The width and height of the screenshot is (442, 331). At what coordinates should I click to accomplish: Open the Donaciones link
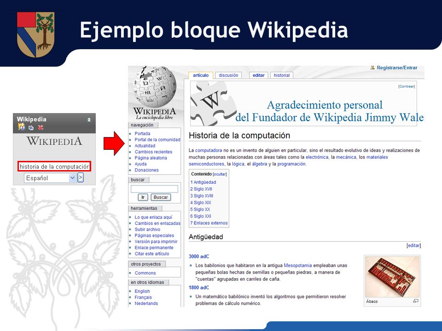point(146,170)
